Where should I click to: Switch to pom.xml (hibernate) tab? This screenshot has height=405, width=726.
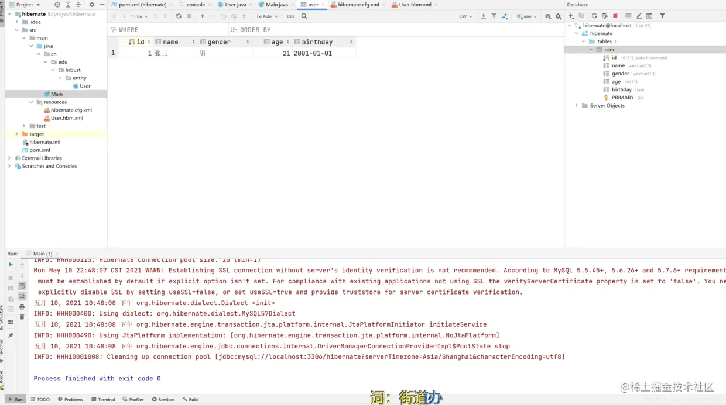tap(142, 5)
